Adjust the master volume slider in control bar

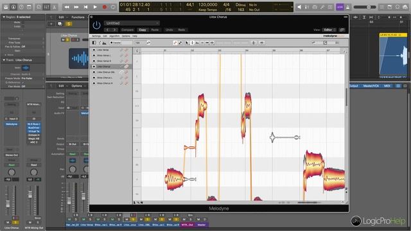coord(365,7)
